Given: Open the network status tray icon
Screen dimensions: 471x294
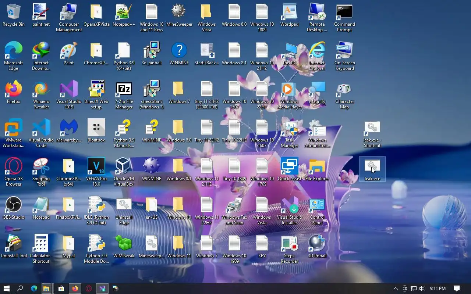Looking at the screenshot, I should coord(414,288).
